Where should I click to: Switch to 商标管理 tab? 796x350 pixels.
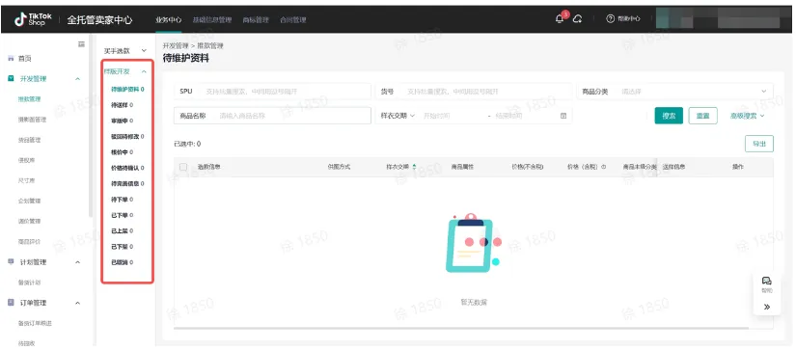[256, 20]
